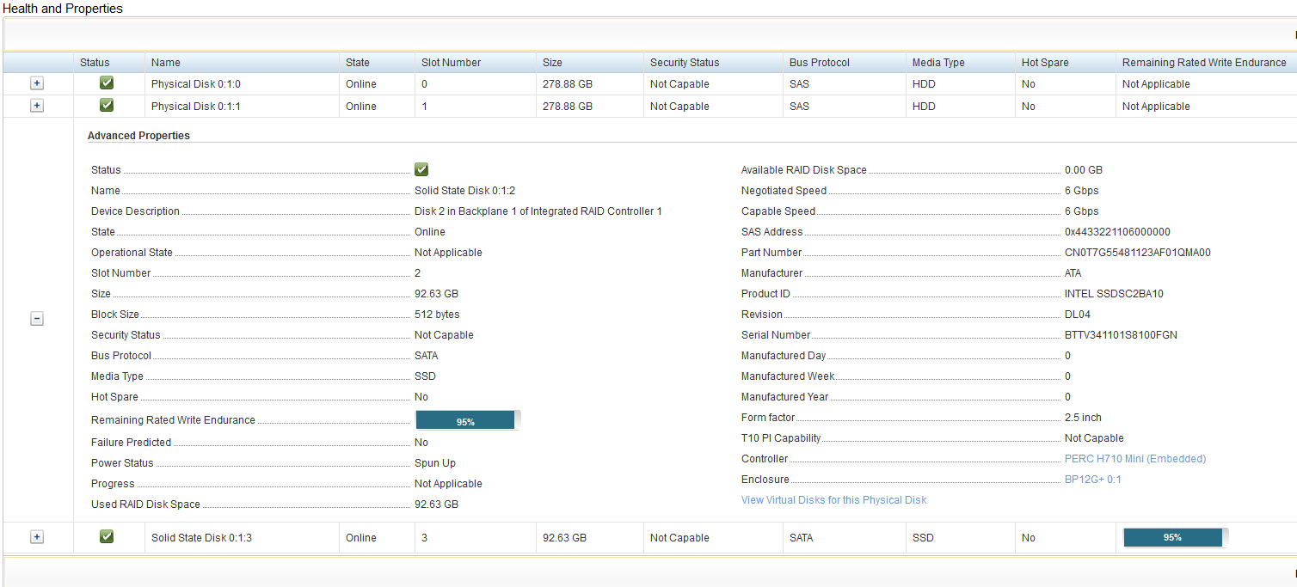The height and width of the screenshot is (587, 1297).
Task: Click media type value SSD in Advanced Properties
Action: pos(425,376)
